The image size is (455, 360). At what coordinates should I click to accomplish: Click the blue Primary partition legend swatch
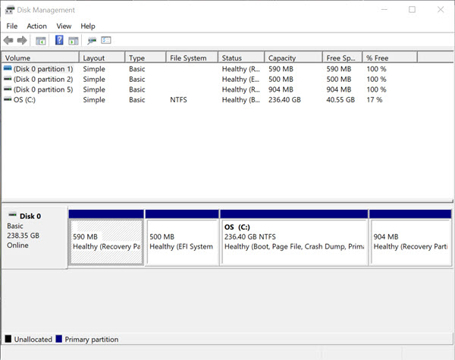[x=58, y=340]
